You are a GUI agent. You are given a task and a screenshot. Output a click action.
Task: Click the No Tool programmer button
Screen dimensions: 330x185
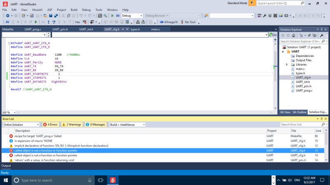[188, 22]
